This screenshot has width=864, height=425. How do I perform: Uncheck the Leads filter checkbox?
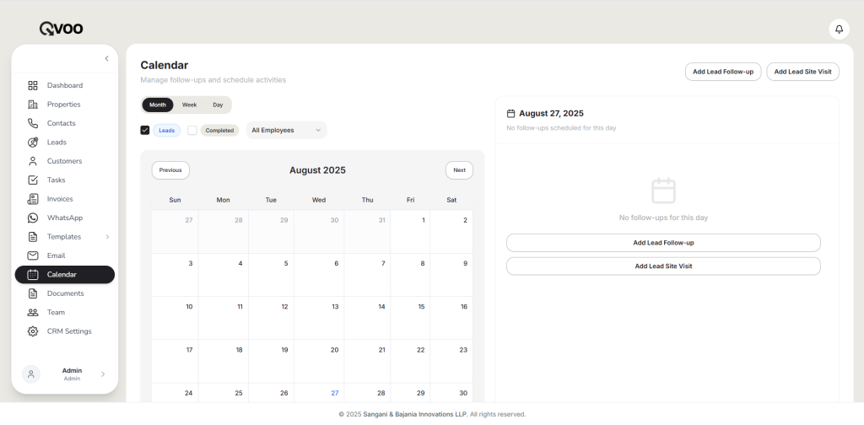tap(145, 130)
